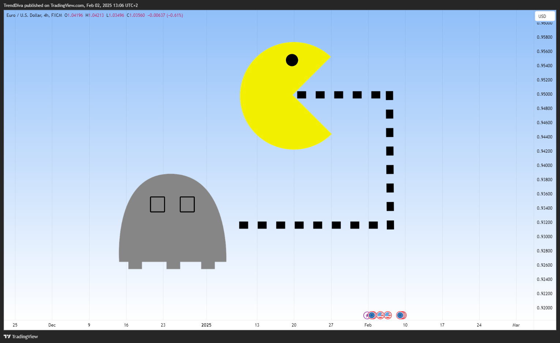Click the 0.93400 price axis label
This screenshot has height=343, width=560.
tap(545, 208)
